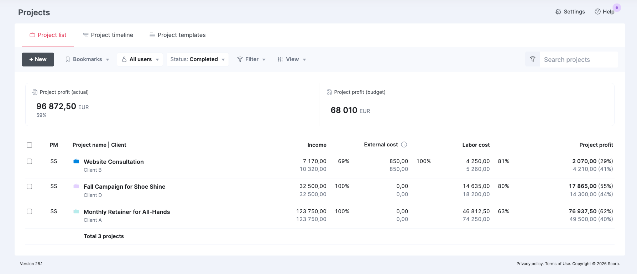This screenshot has width=637, height=274.
Task: Change the Status: Completed filter dropdown
Action: pos(197,59)
